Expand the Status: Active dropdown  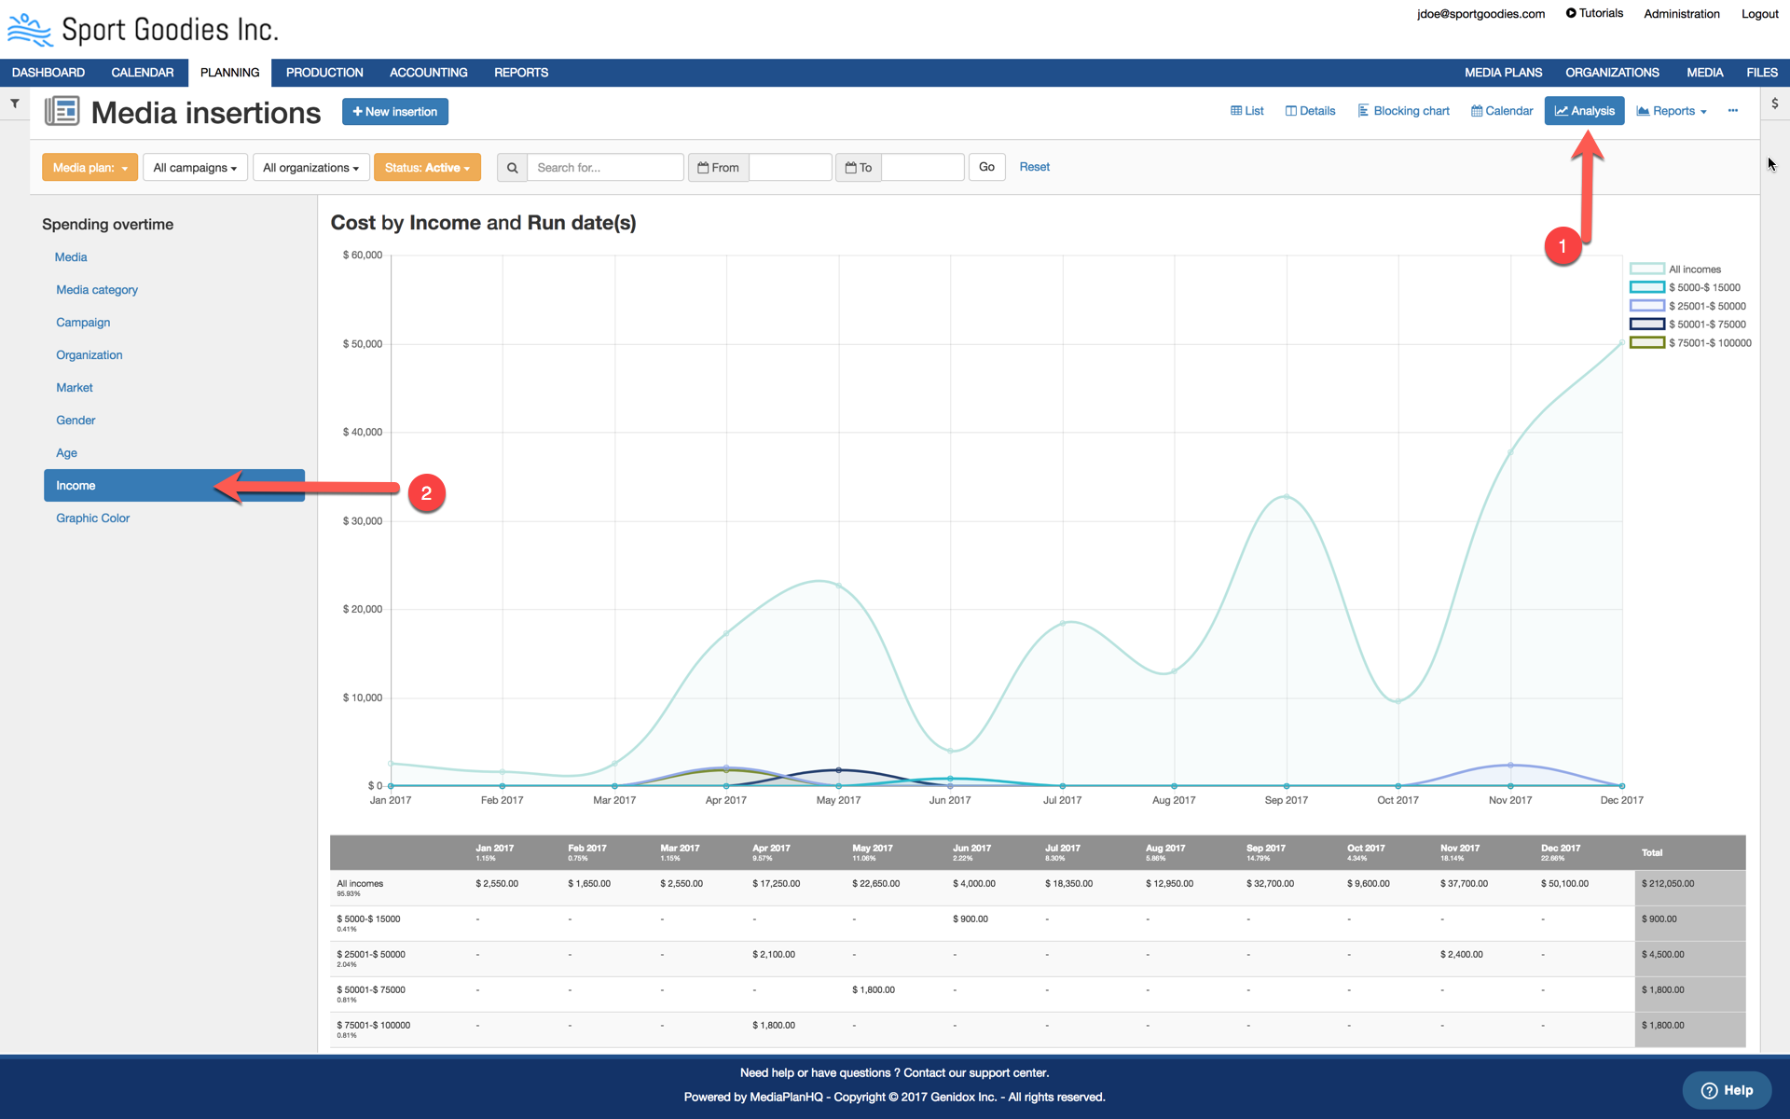tap(427, 168)
